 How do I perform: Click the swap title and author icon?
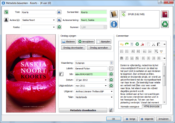[6, 12]
